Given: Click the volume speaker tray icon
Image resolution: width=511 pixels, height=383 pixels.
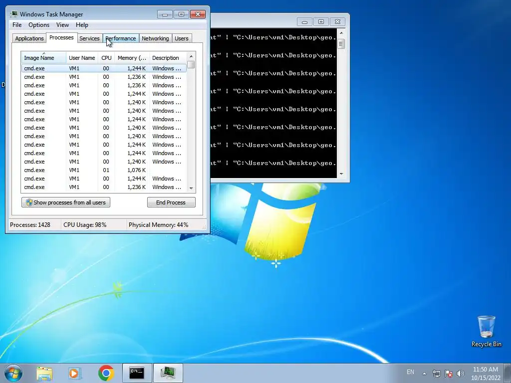Looking at the screenshot, I should click(x=460, y=374).
